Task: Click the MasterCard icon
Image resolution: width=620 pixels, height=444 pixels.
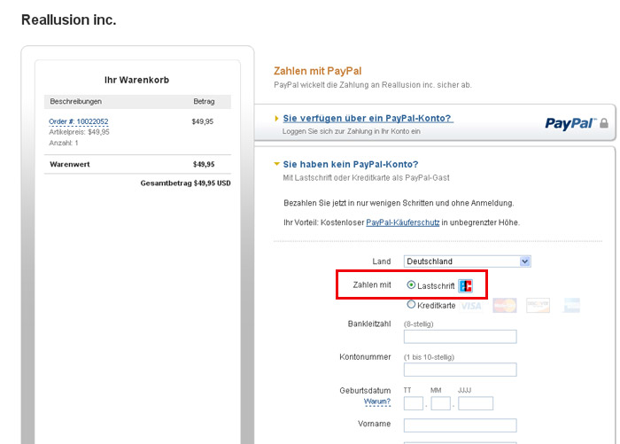Action: click(x=505, y=306)
